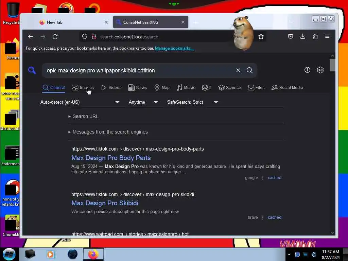Go back using the browser back arrow
Screen dimensions: 348x261
point(30,37)
